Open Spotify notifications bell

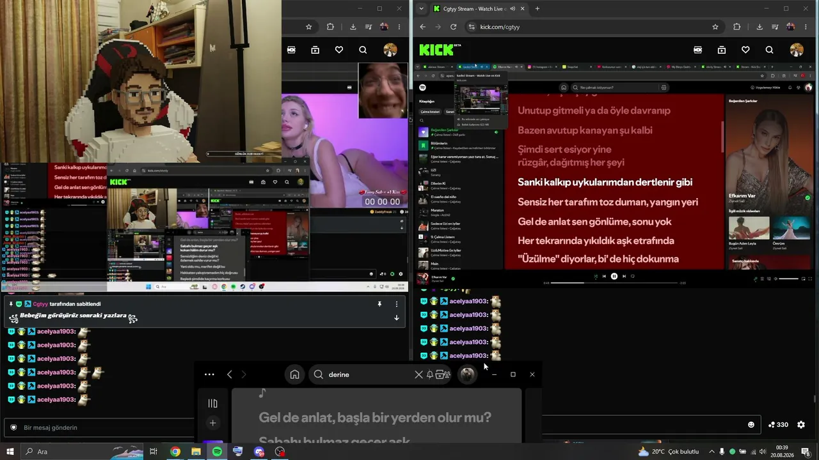tap(430, 374)
